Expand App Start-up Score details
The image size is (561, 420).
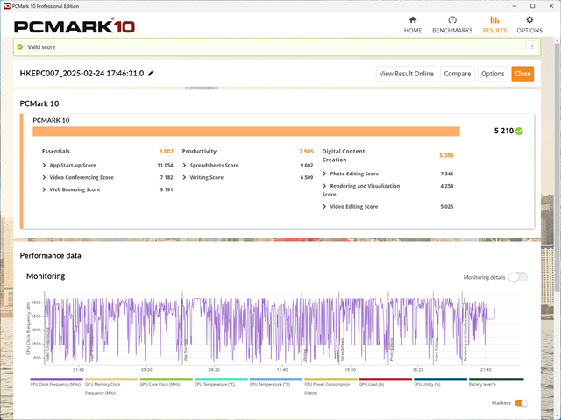[x=44, y=165]
